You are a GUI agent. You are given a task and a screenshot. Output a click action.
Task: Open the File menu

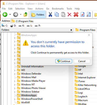coord(4,9)
